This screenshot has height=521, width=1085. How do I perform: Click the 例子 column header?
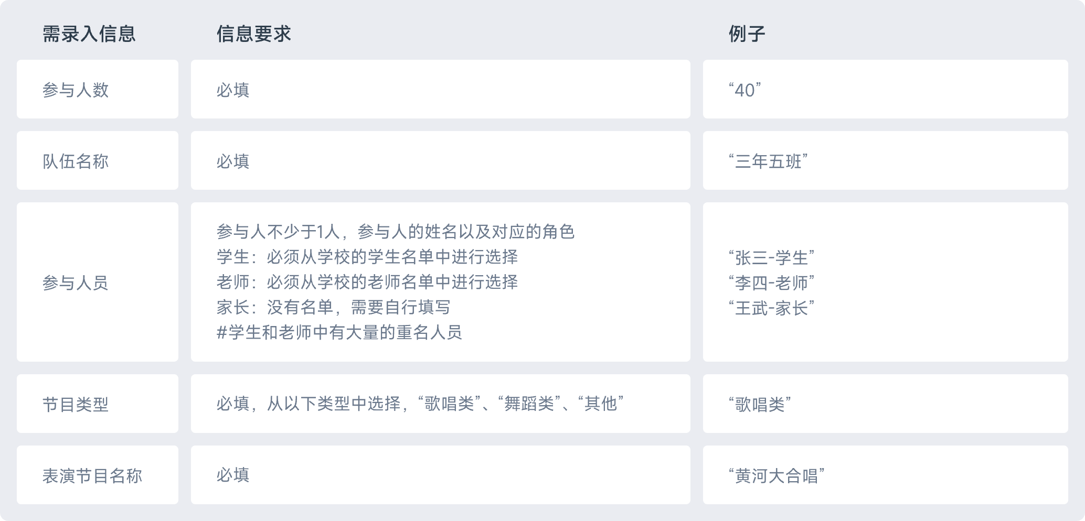747,34
